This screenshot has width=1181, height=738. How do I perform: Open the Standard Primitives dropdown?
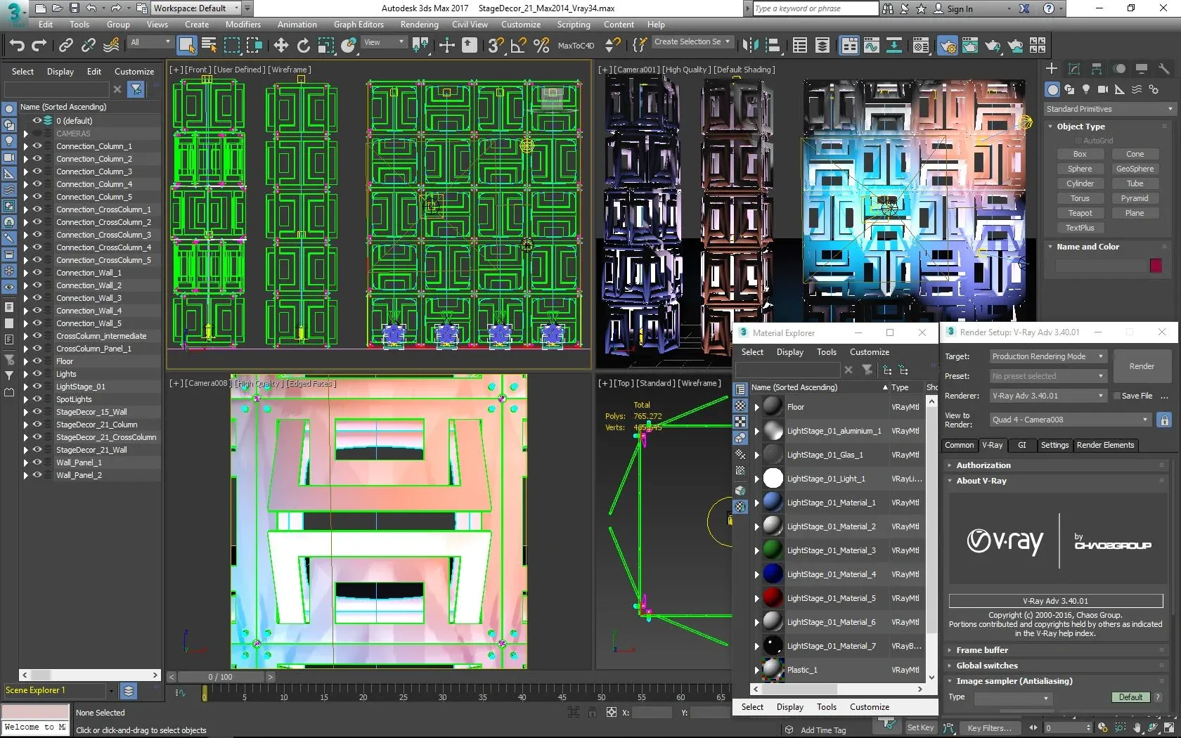tap(1109, 109)
